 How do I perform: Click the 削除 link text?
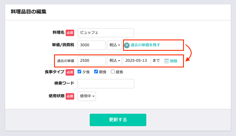[x=174, y=61]
